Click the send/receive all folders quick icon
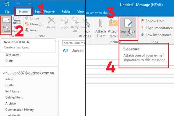The width and height of the screenshot is (174, 116). click(x=7, y=4)
